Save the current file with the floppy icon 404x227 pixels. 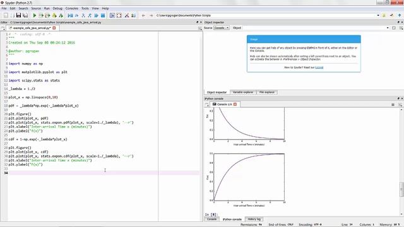pos(18,15)
